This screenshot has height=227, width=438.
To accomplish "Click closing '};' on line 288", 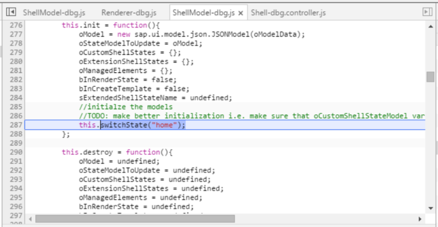I will point(66,134).
